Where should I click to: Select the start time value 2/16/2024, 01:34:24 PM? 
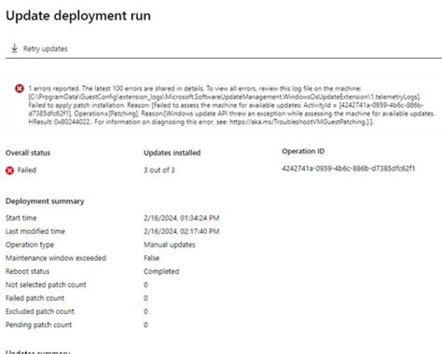coord(181,218)
